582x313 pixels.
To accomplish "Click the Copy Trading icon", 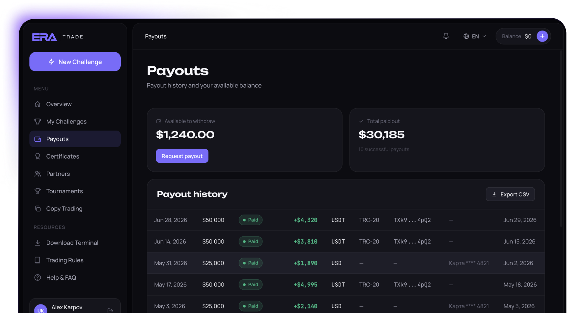I will coord(37,208).
